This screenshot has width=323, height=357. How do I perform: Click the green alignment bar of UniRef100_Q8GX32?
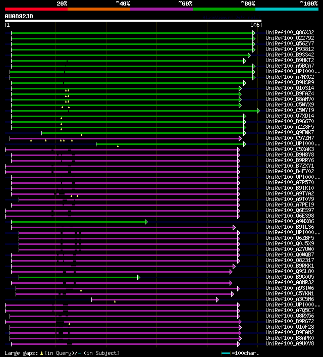132,33
